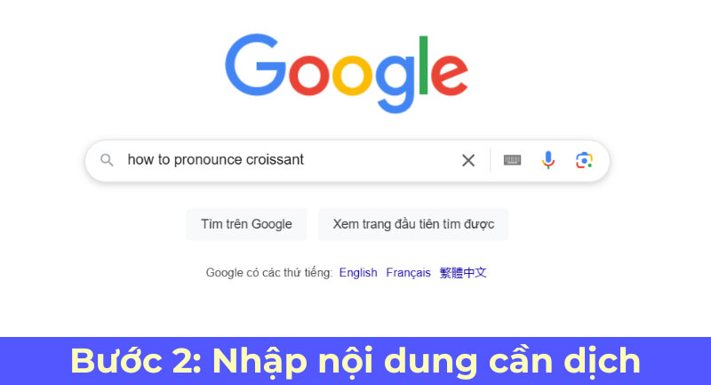Click the Tìm trên Google button

pyautogui.click(x=247, y=224)
